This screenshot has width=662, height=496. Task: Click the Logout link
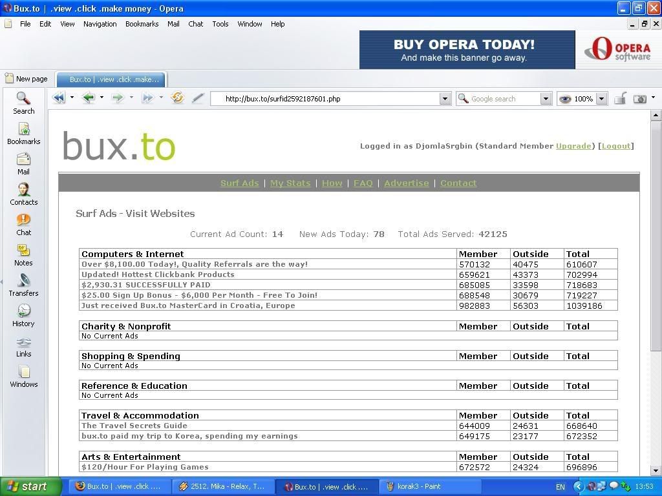click(616, 146)
